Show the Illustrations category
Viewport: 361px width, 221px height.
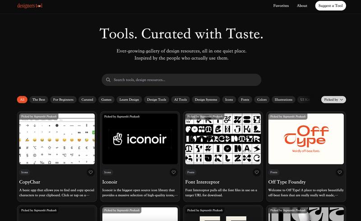tap(283, 100)
